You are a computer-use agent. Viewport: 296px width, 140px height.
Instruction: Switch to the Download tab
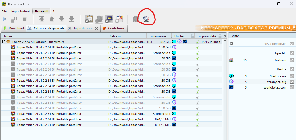(13, 28)
